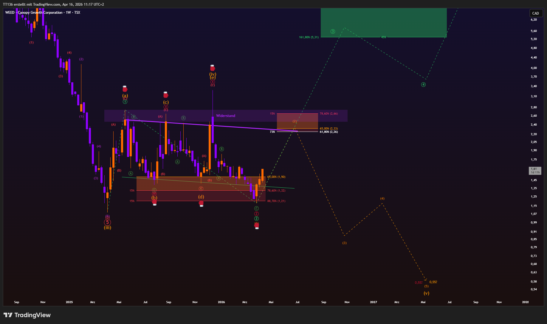
Task: Select the 1,07 price axis value
Action: pyautogui.click(x=534, y=214)
